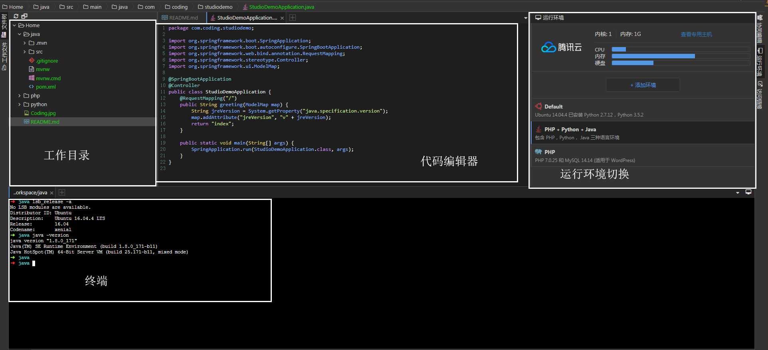
Task: Open pom.xml in the file tree
Action: 46,87
